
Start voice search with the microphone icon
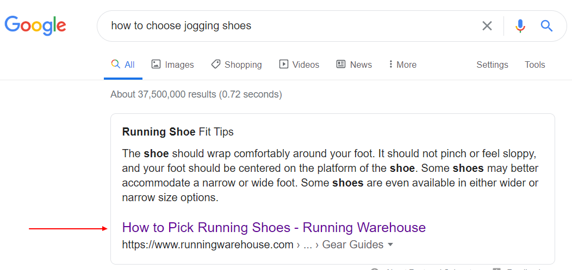520,26
